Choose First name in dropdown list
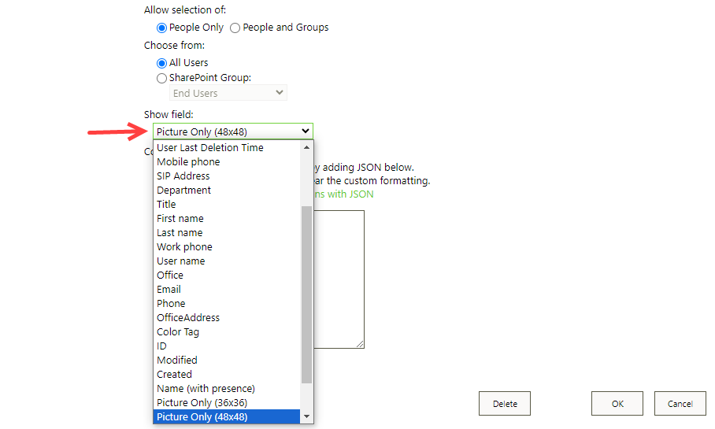This screenshot has width=715, height=429. [227, 218]
